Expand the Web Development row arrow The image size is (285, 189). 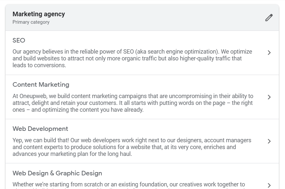269,141
